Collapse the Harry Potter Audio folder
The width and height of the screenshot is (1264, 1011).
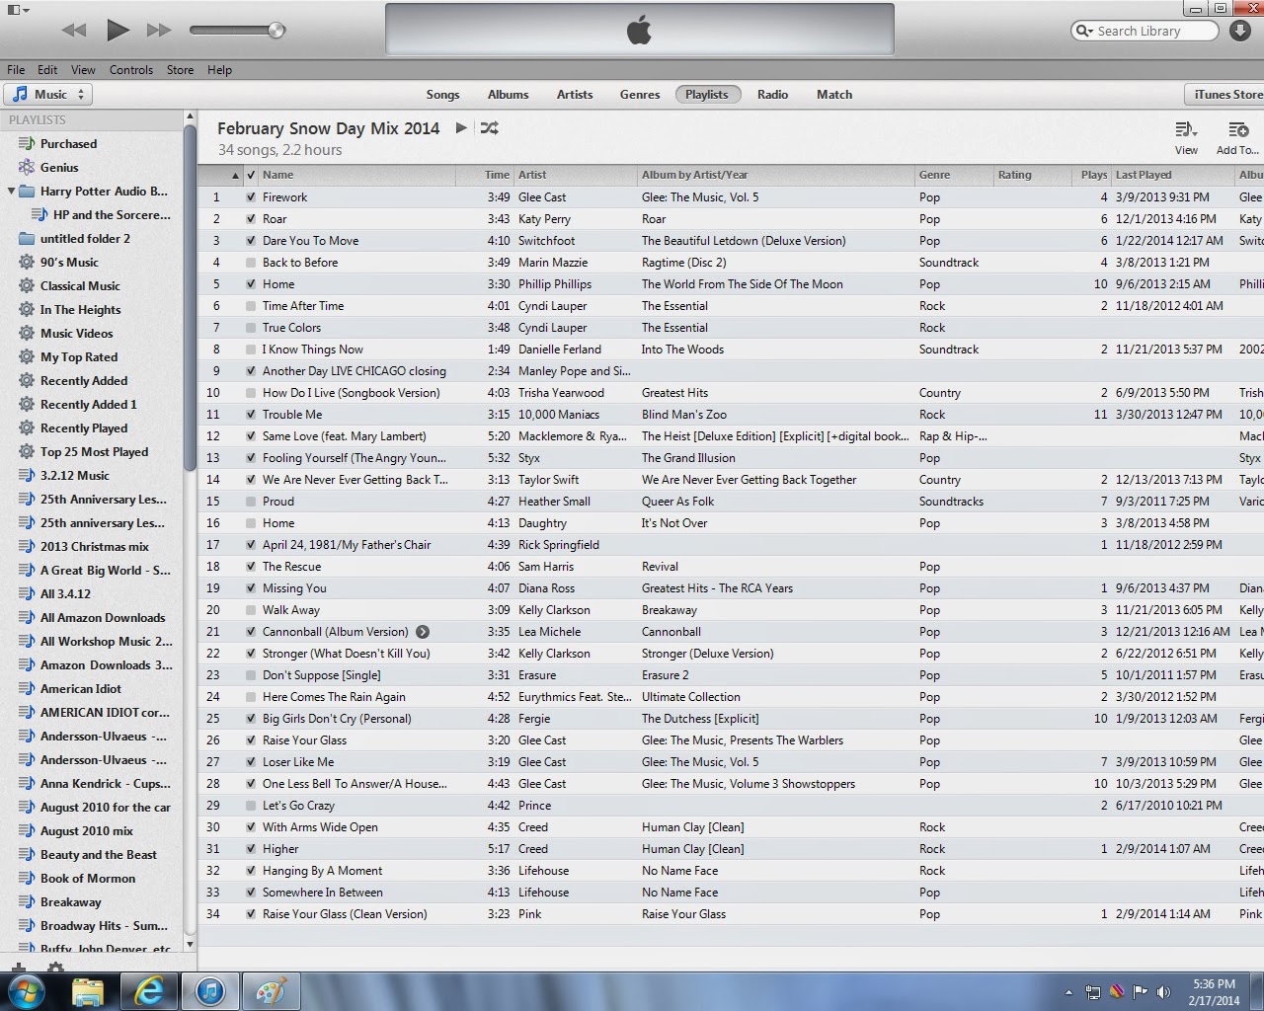pos(12,191)
